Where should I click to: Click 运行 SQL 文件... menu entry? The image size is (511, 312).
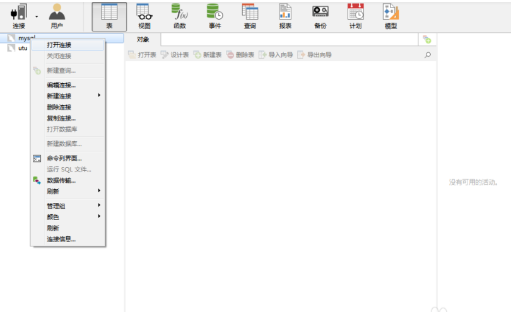point(68,170)
